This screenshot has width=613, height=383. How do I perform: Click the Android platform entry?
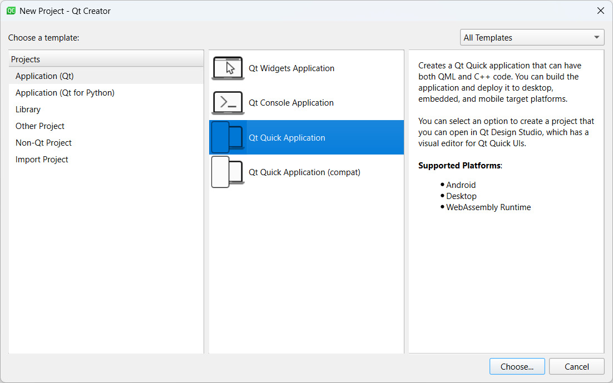461,185
